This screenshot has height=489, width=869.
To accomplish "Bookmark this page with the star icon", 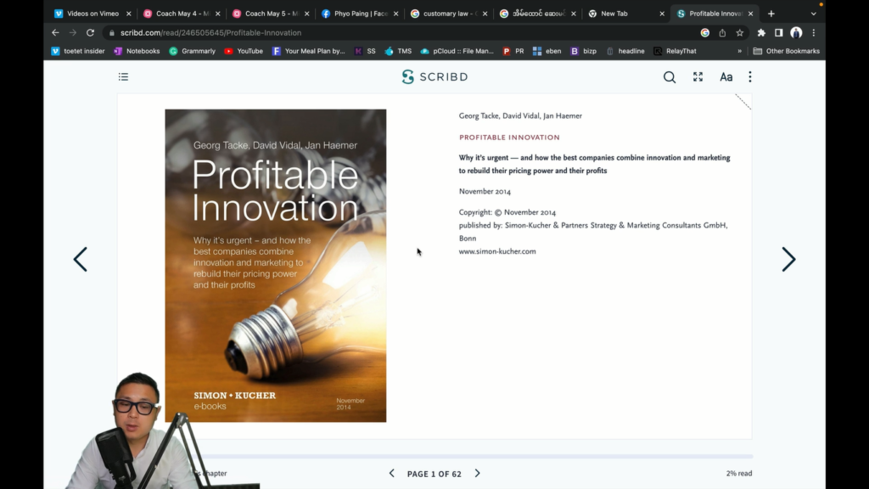I will [739, 33].
